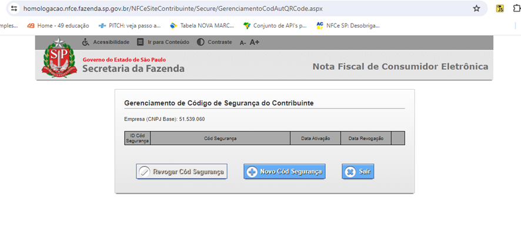Click the Contraste half-circle icon

pyautogui.click(x=201, y=42)
